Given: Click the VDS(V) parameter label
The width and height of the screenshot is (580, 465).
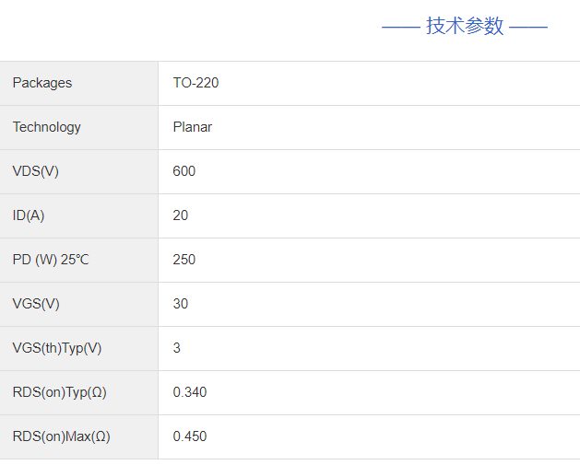Looking at the screenshot, I should [x=36, y=171].
